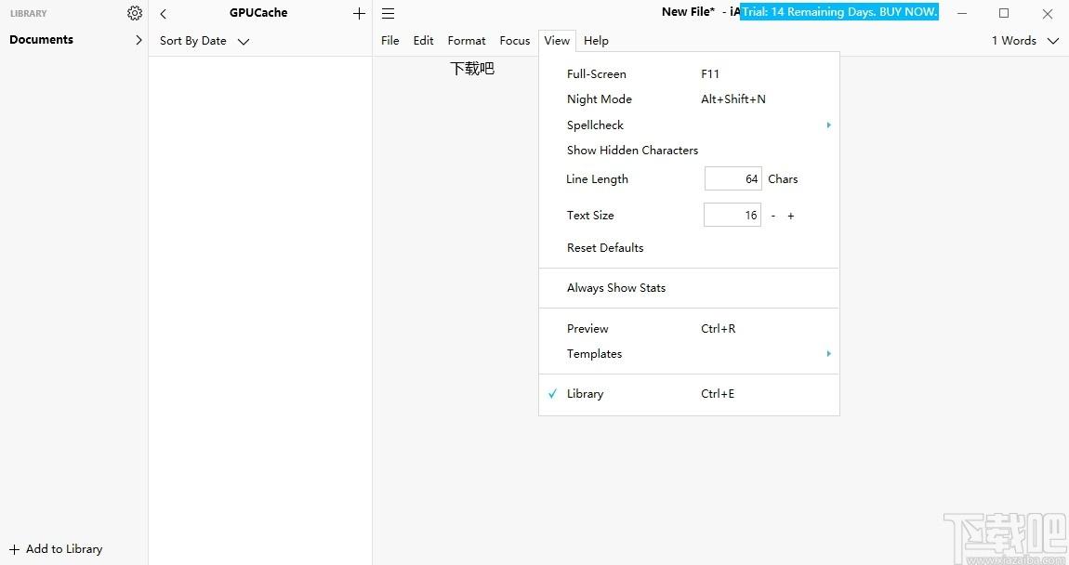
Task: Open the Edit menu
Action: (423, 41)
